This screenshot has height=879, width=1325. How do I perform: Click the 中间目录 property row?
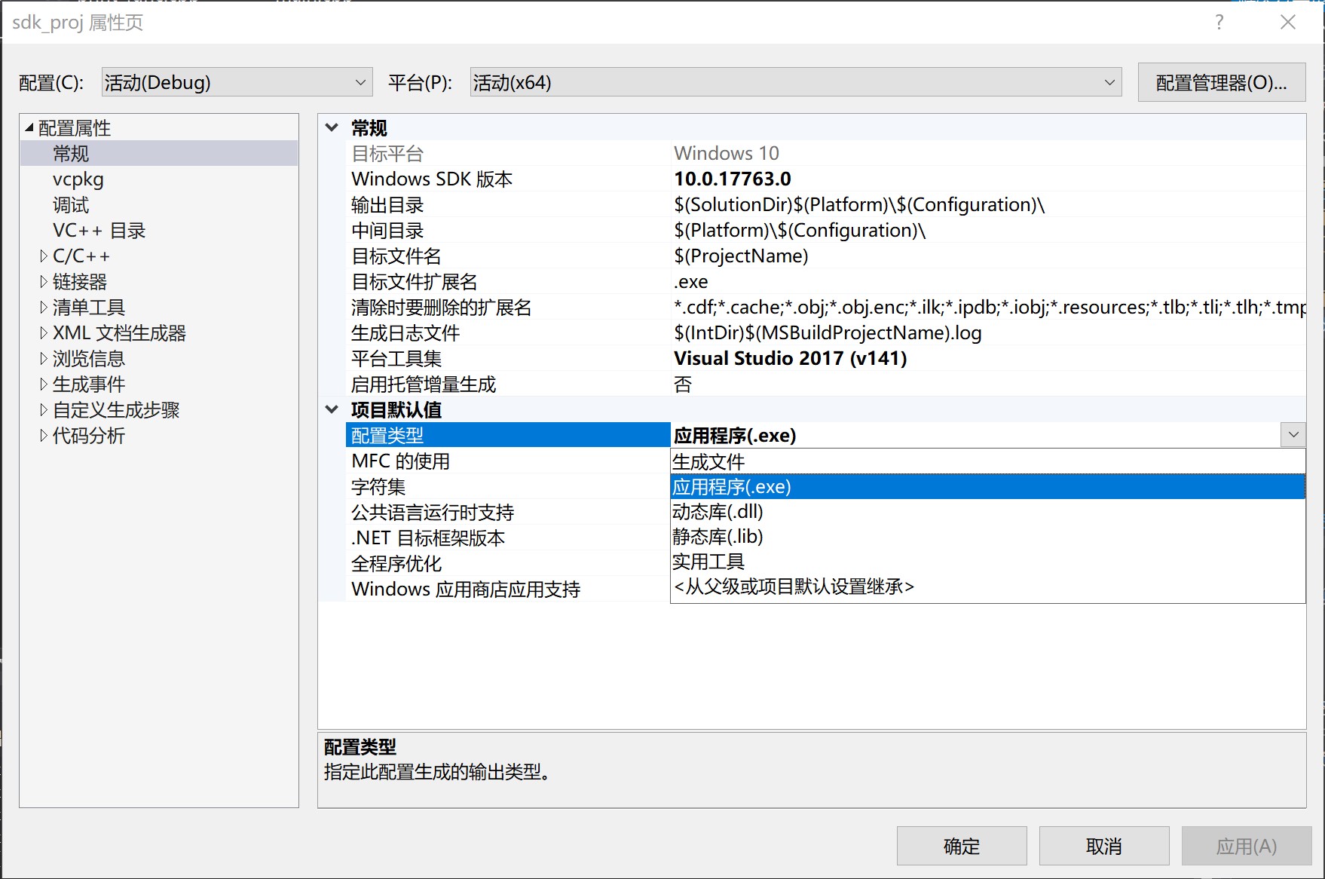pyautogui.click(x=825, y=231)
